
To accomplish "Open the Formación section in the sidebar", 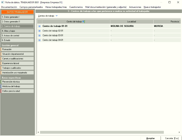I will pyautogui.click(x=17, y=49).
